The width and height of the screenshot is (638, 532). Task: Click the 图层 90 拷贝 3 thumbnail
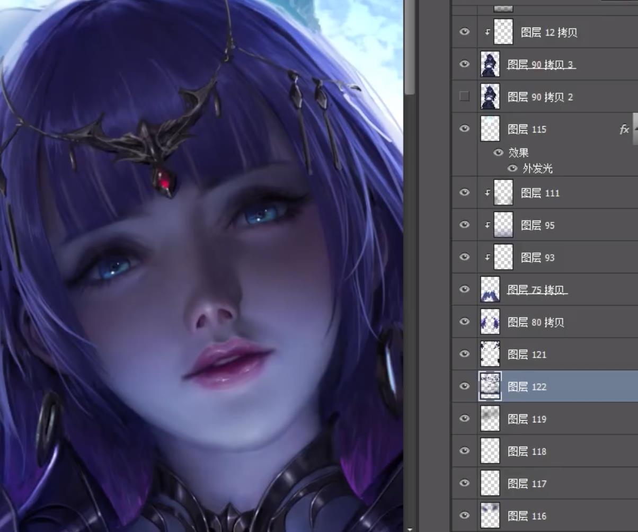pyautogui.click(x=490, y=64)
